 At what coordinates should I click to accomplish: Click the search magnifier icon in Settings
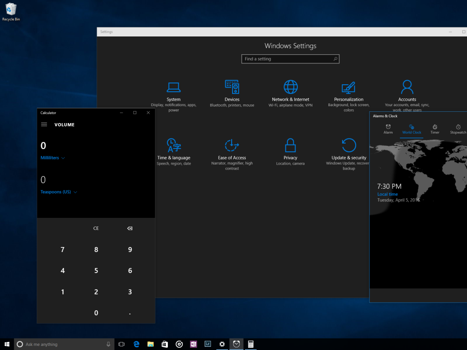point(335,59)
